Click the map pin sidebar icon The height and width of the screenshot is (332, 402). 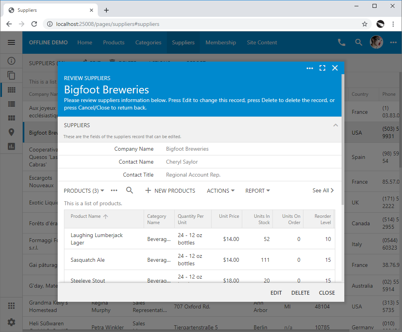click(x=11, y=132)
